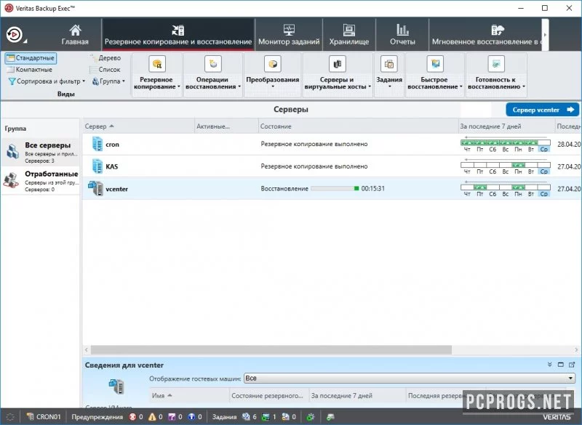
Task: Switch to Компактные view
Action: pos(29,70)
